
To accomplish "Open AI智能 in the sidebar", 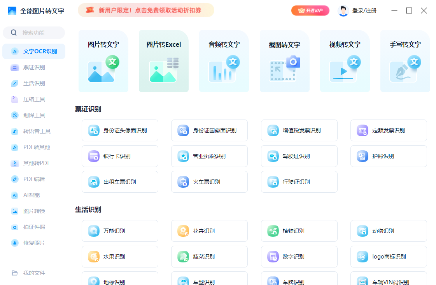I will 34,195.
